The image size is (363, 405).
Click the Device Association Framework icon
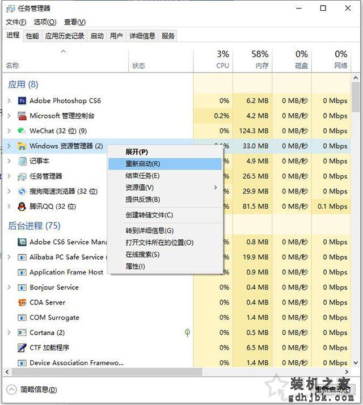22,363
